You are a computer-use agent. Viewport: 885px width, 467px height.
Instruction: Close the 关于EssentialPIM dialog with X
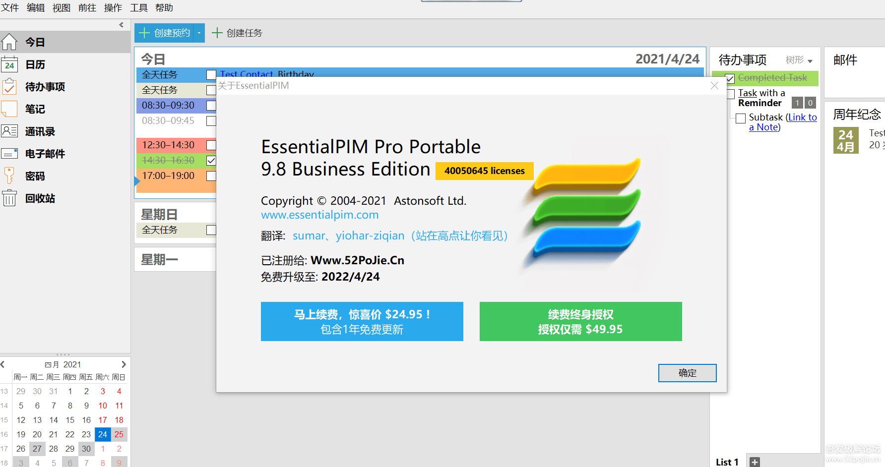coord(714,86)
